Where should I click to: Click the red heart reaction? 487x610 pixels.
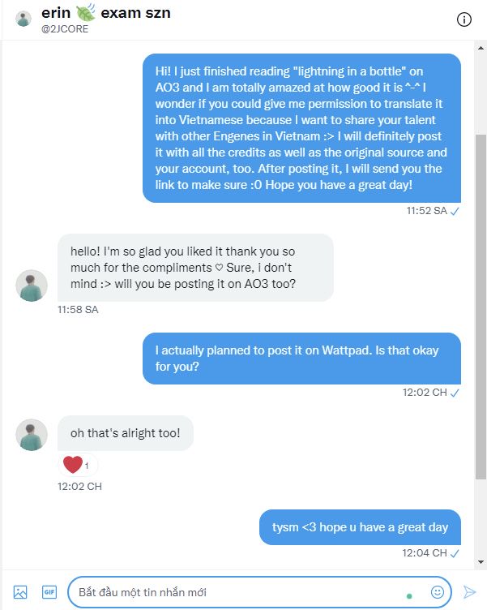point(73,465)
